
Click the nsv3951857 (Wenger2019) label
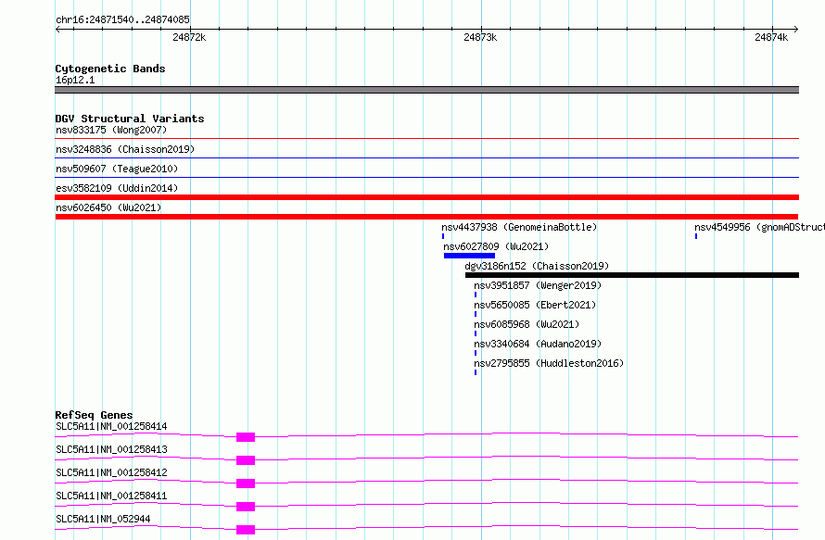pos(538,285)
